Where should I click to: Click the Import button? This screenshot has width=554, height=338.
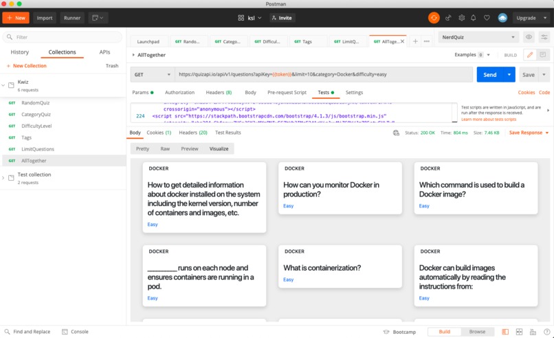click(x=45, y=18)
